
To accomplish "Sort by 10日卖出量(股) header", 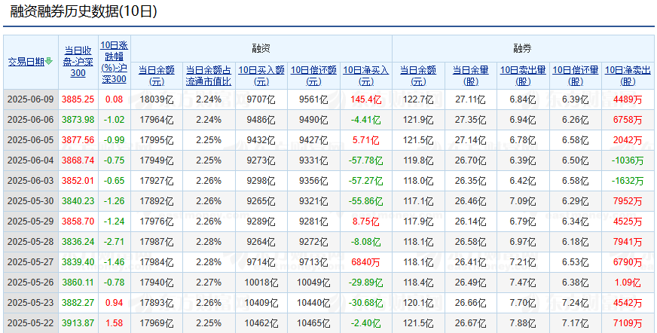I will tap(523, 75).
